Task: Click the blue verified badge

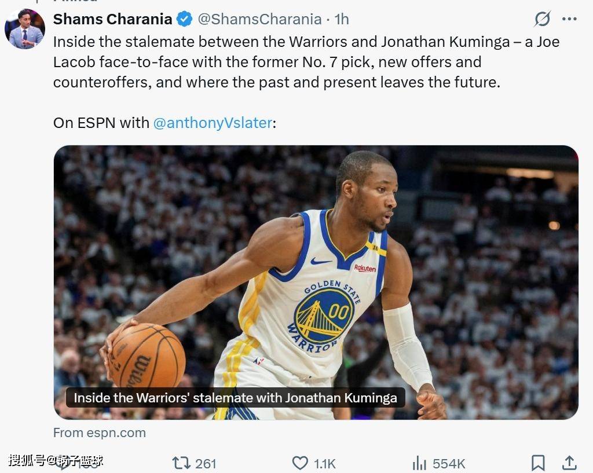Action: coord(185,19)
